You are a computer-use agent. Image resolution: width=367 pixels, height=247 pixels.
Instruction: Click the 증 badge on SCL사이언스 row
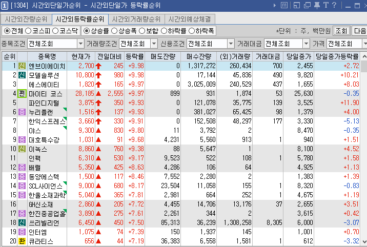[22, 186]
